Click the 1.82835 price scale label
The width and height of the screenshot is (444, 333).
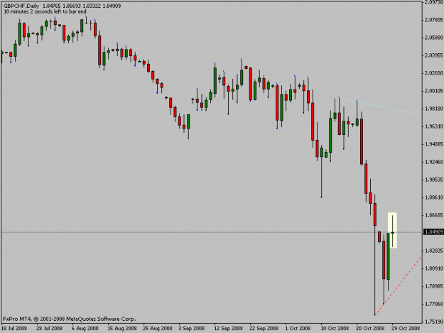[434, 251]
